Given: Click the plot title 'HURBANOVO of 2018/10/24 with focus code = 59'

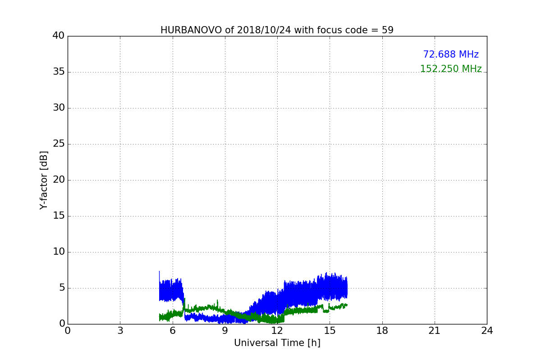Looking at the screenshot, I should [x=277, y=30].
